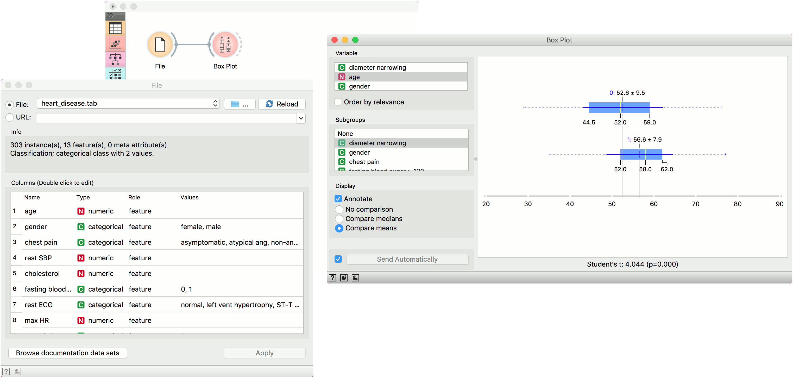The width and height of the screenshot is (793, 378).
Task: Click Box Plot help question-mark icon
Action: click(x=332, y=278)
